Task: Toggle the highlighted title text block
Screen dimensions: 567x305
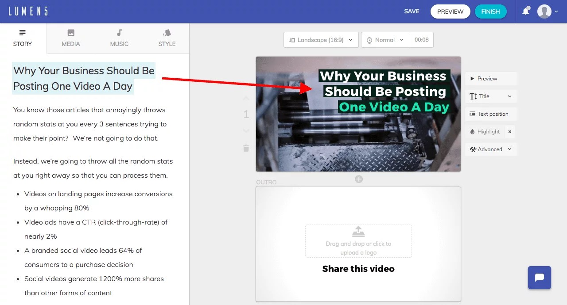Action: pos(83,78)
